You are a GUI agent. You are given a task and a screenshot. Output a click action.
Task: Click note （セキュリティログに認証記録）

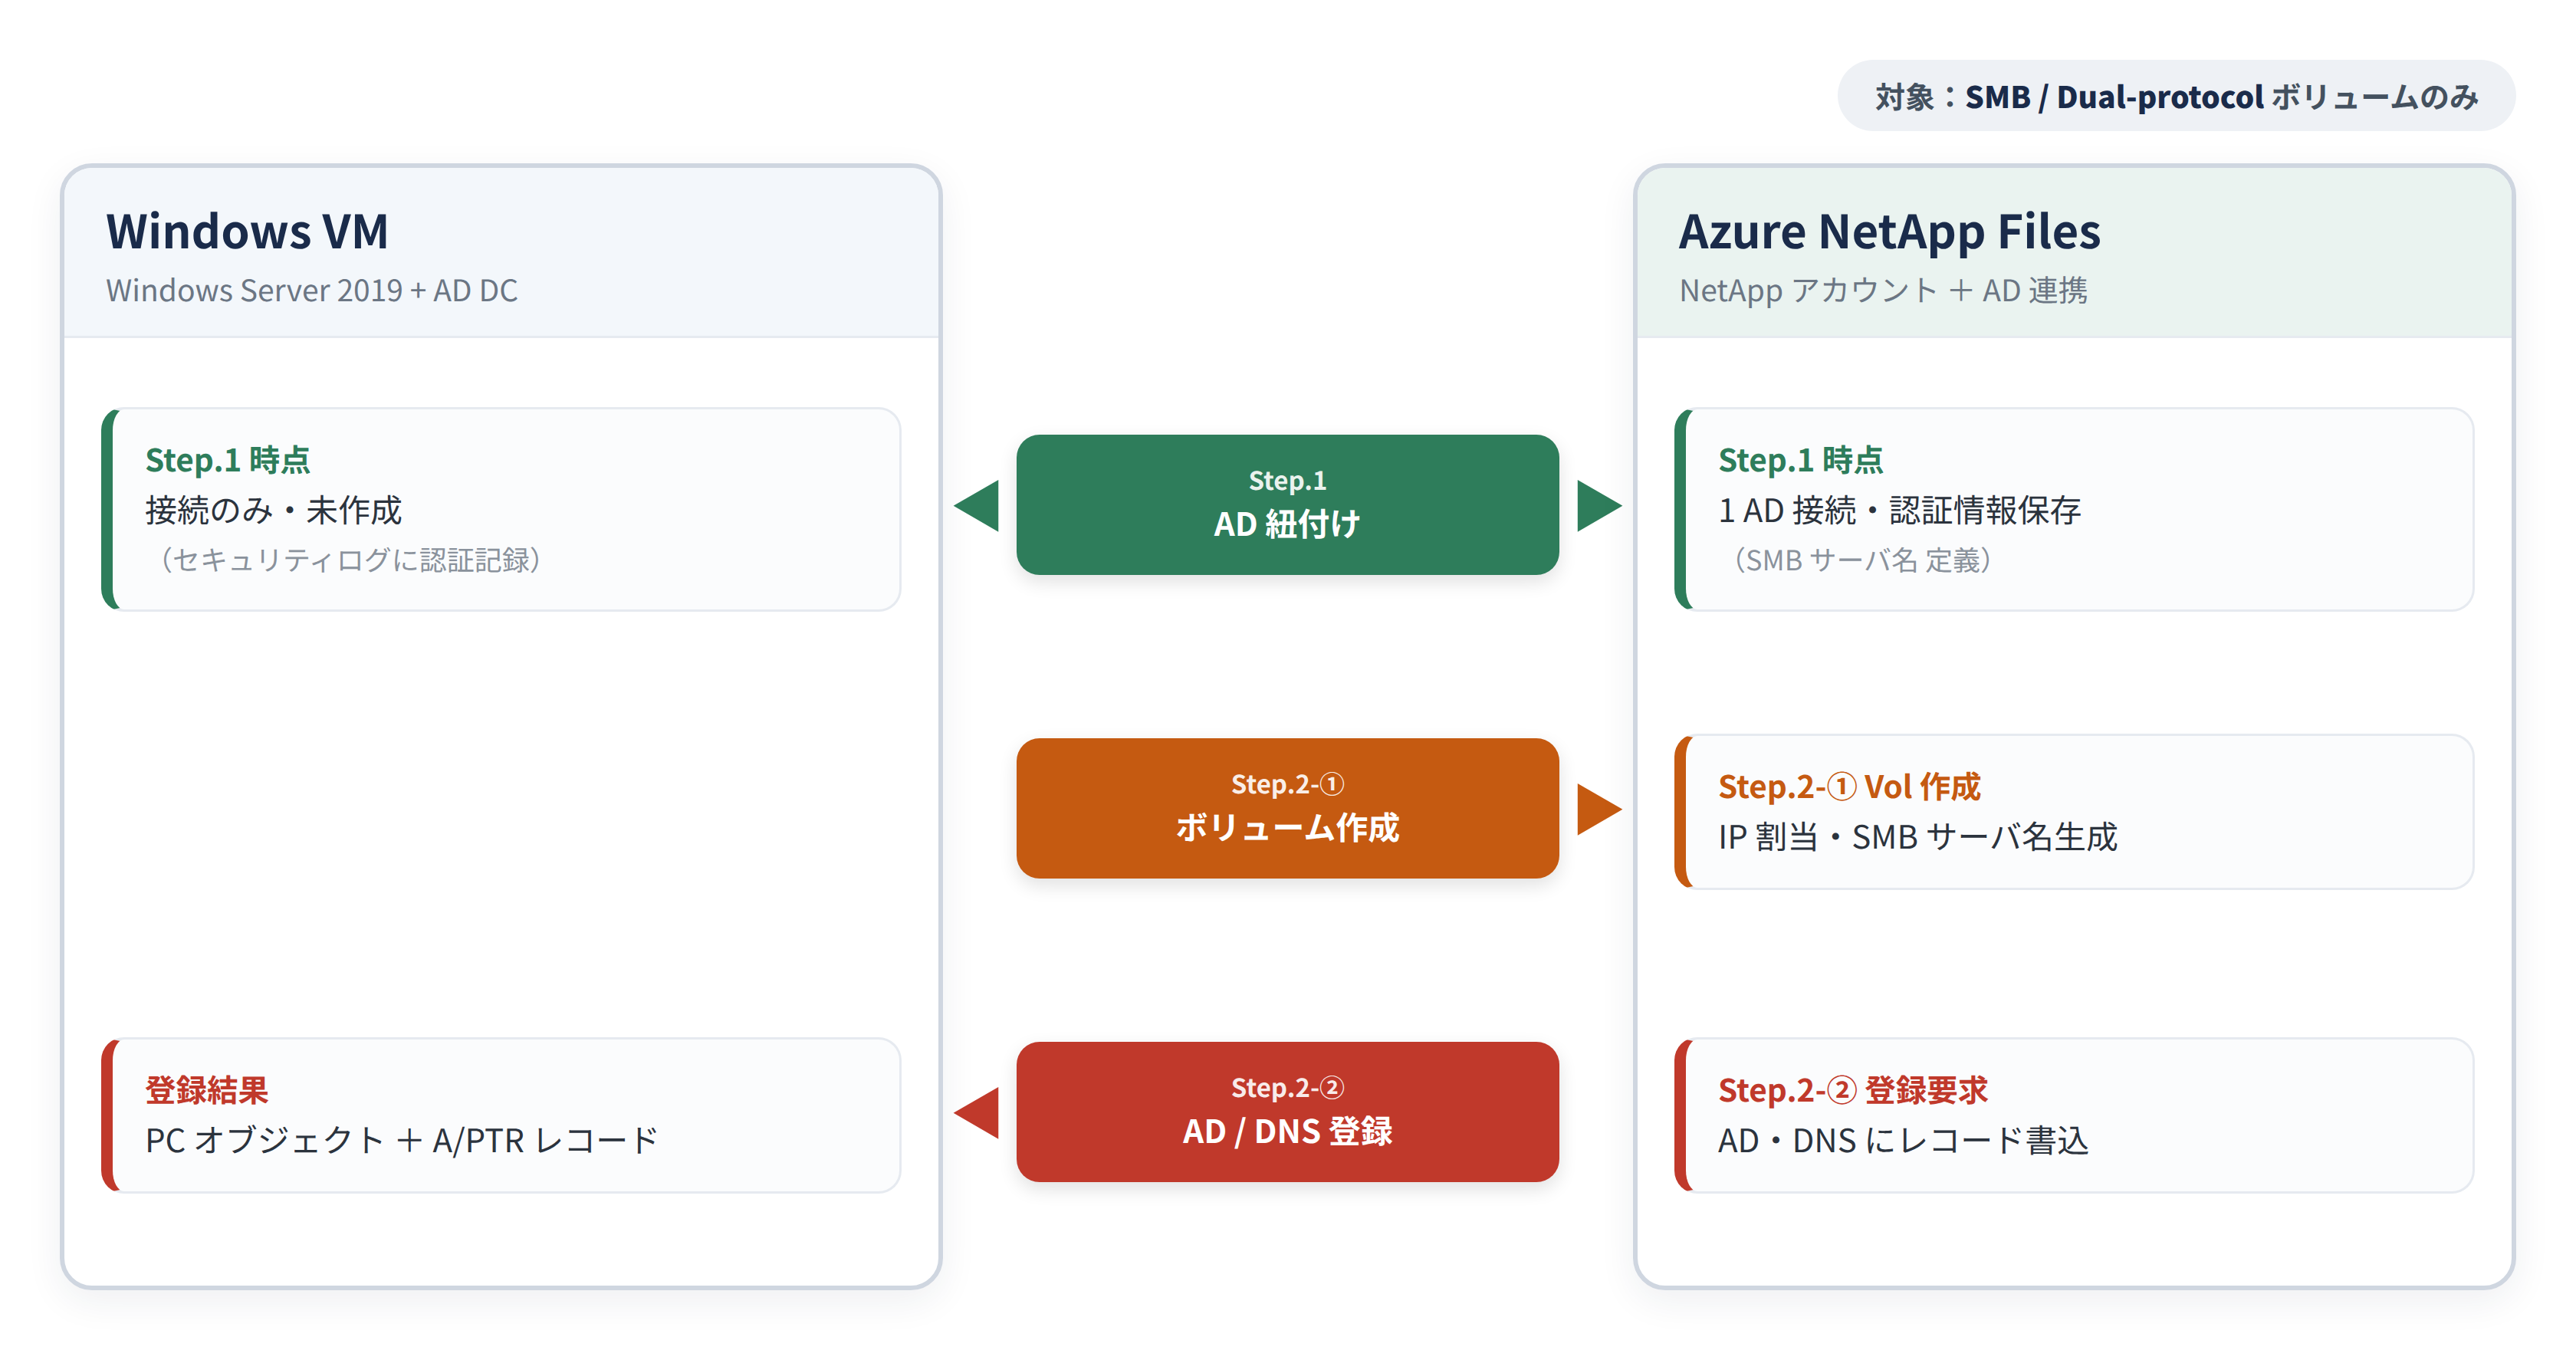pos(350,560)
